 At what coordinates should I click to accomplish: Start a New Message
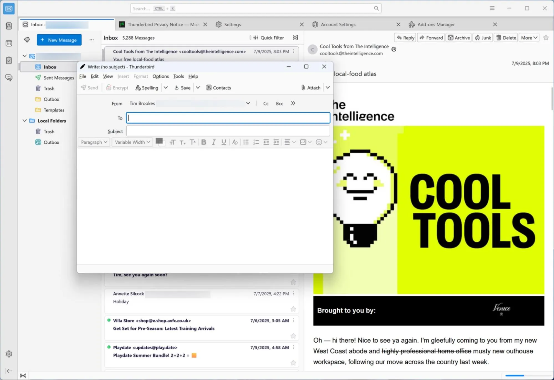(59, 40)
